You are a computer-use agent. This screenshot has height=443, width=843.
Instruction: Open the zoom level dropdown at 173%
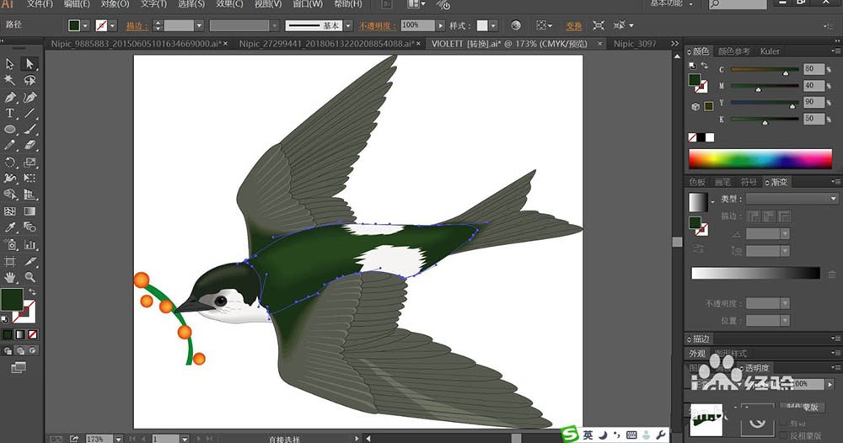point(118,439)
